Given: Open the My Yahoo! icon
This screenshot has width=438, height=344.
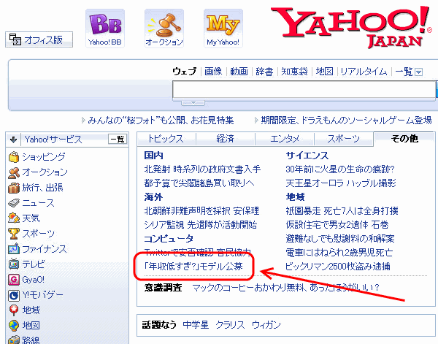Looking at the screenshot, I should coord(223,28).
